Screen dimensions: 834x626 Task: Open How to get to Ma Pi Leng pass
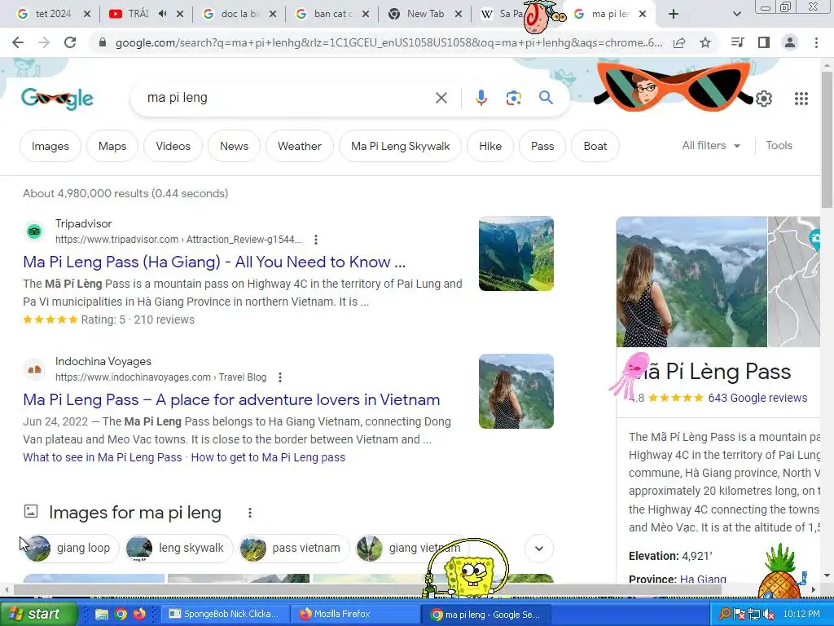coord(268,457)
